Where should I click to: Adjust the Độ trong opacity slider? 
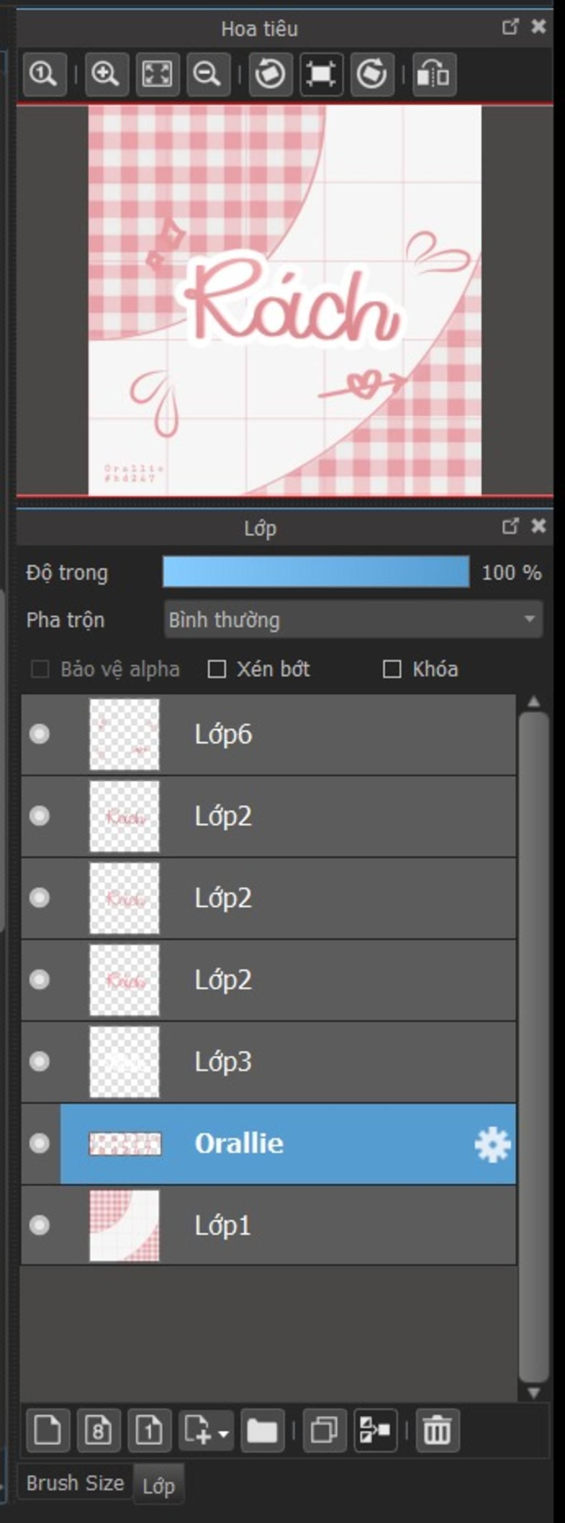click(316, 572)
